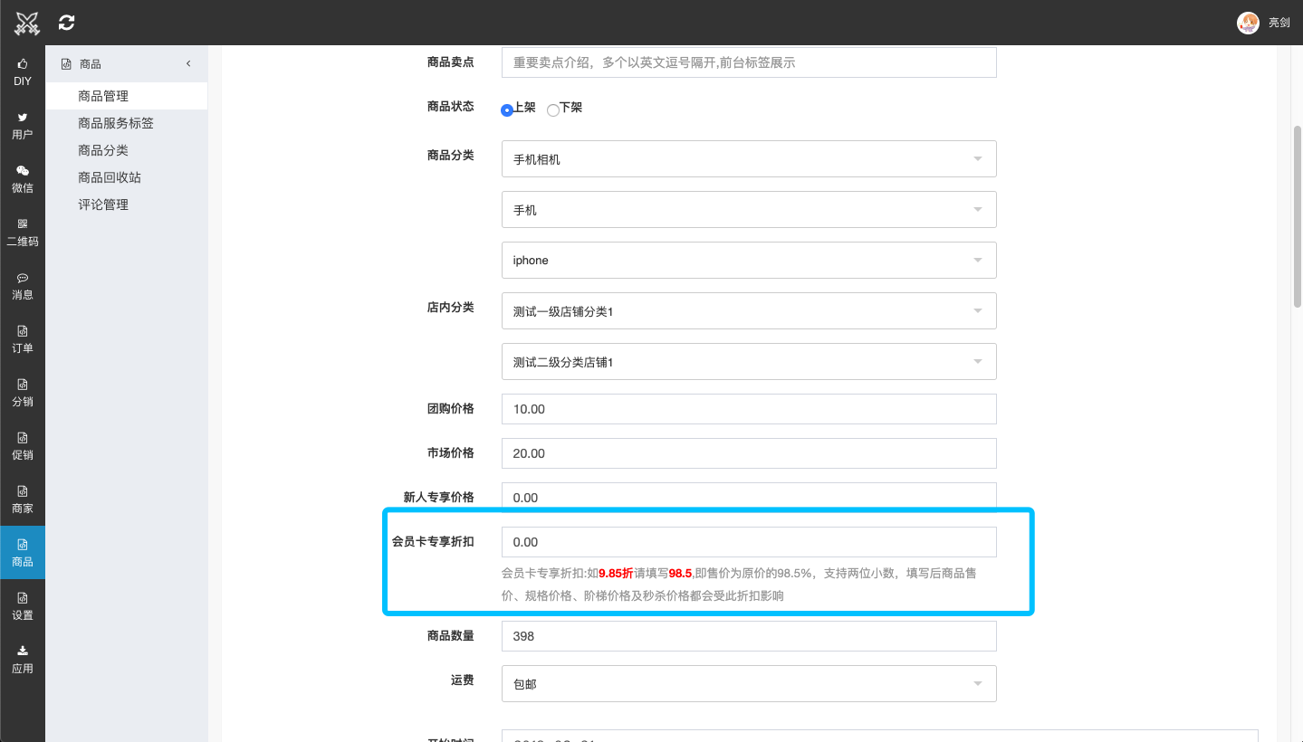
Task: Switch to 评论管理 in the product menu
Action: (102, 204)
